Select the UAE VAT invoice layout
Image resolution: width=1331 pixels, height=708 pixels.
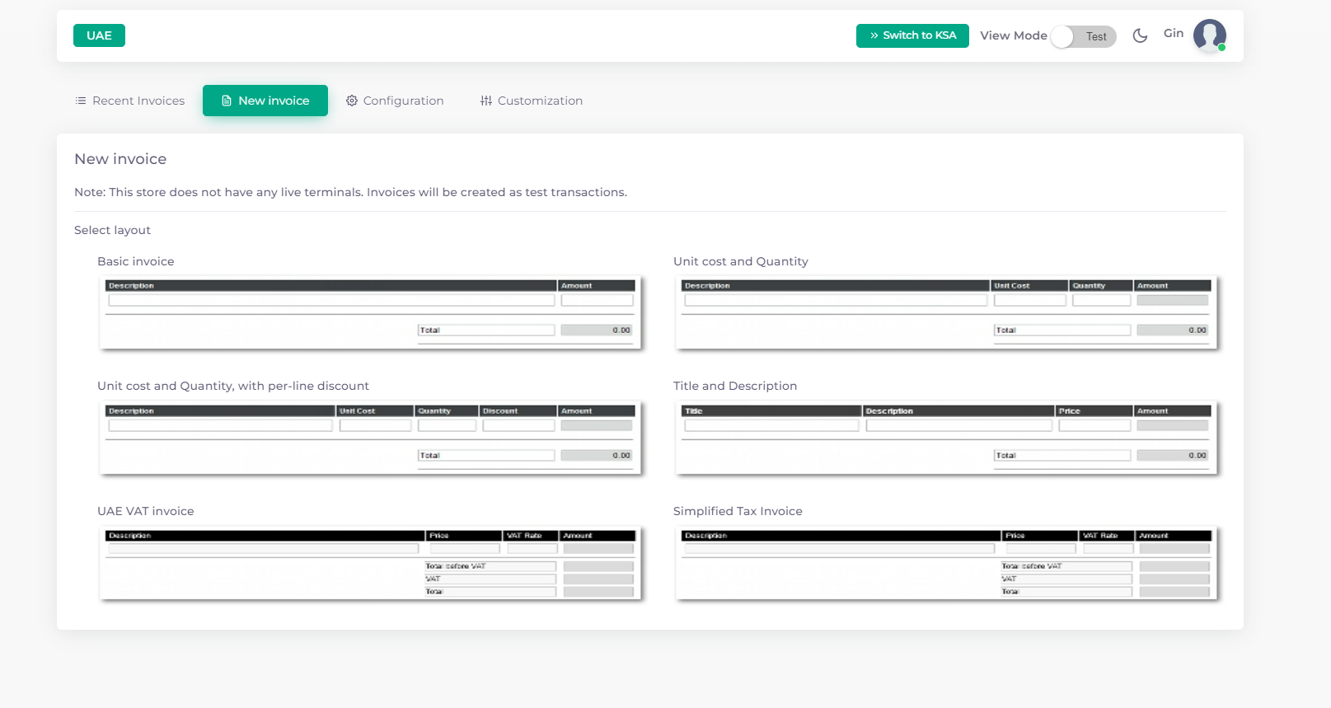pyautogui.click(x=370, y=563)
